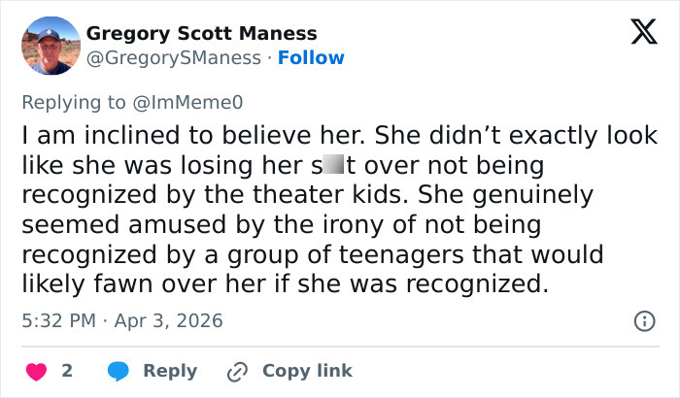Click the chain link icon
This screenshot has width=680, height=398.
(x=237, y=371)
